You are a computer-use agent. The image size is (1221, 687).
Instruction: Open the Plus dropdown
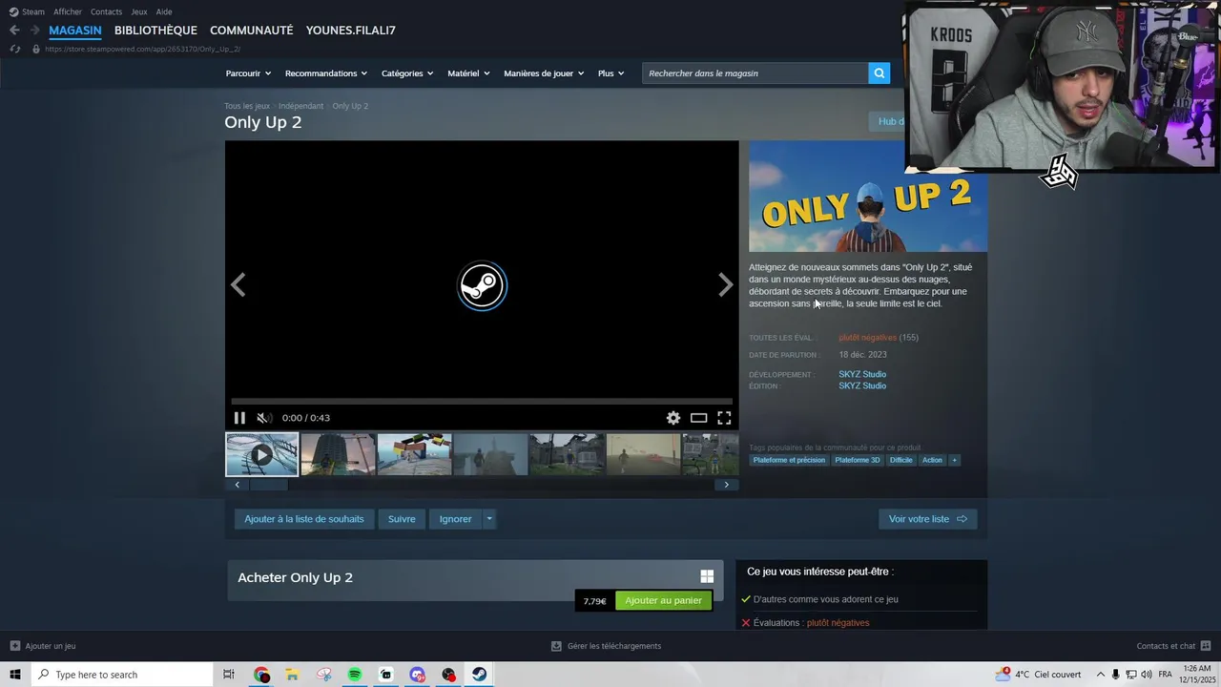point(610,73)
